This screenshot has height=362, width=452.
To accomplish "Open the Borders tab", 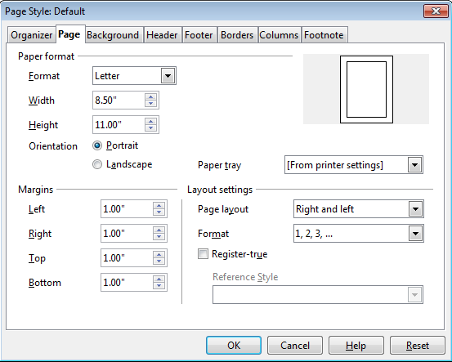I will (237, 35).
